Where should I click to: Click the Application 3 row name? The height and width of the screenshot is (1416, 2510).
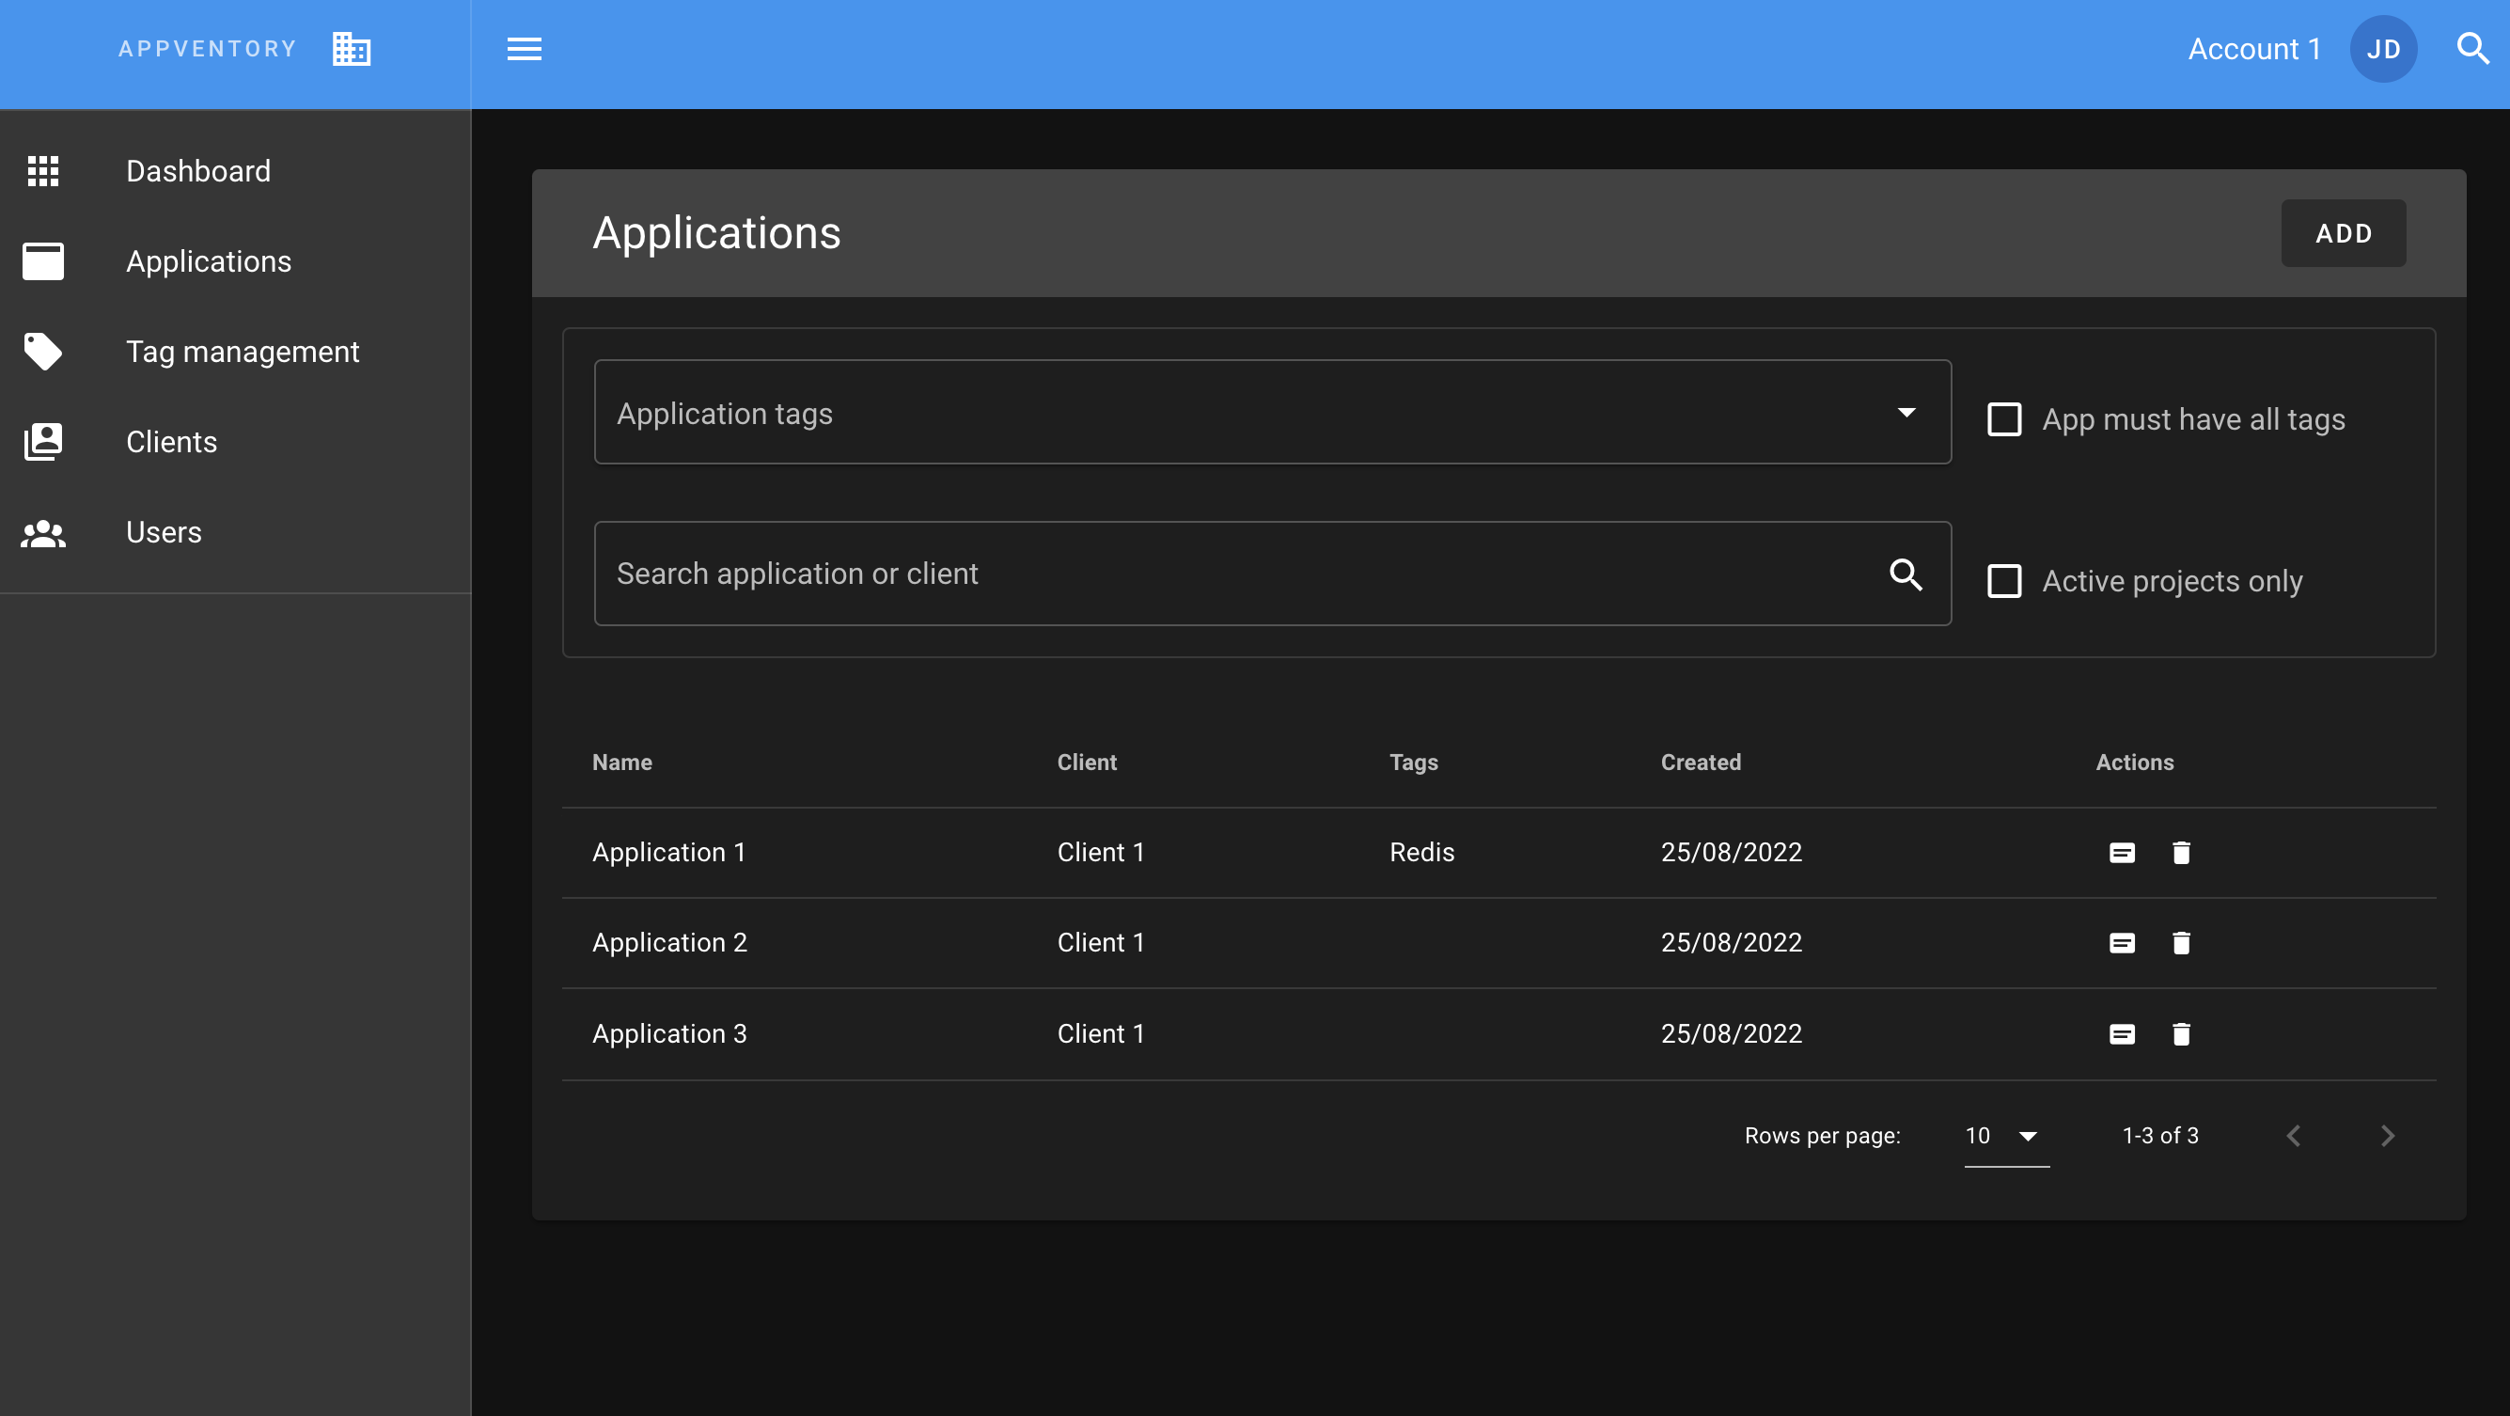coord(669,1033)
